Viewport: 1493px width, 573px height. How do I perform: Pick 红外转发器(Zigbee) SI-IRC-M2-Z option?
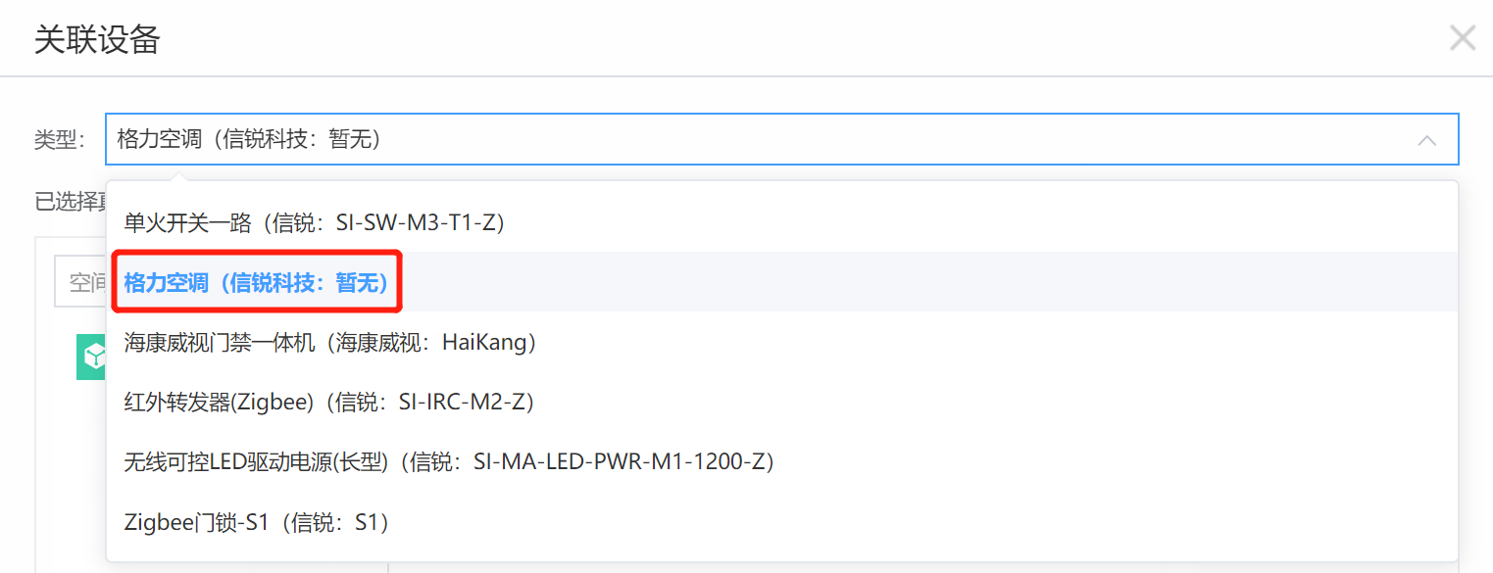tap(782, 402)
